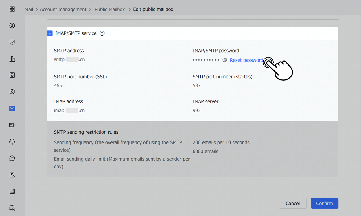Viewport: 361px width, 216px height.
Task: Click the Cancel button
Action: click(292, 203)
